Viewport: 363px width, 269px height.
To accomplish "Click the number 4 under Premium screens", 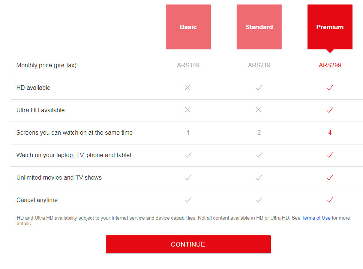I will tap(330, 132).
